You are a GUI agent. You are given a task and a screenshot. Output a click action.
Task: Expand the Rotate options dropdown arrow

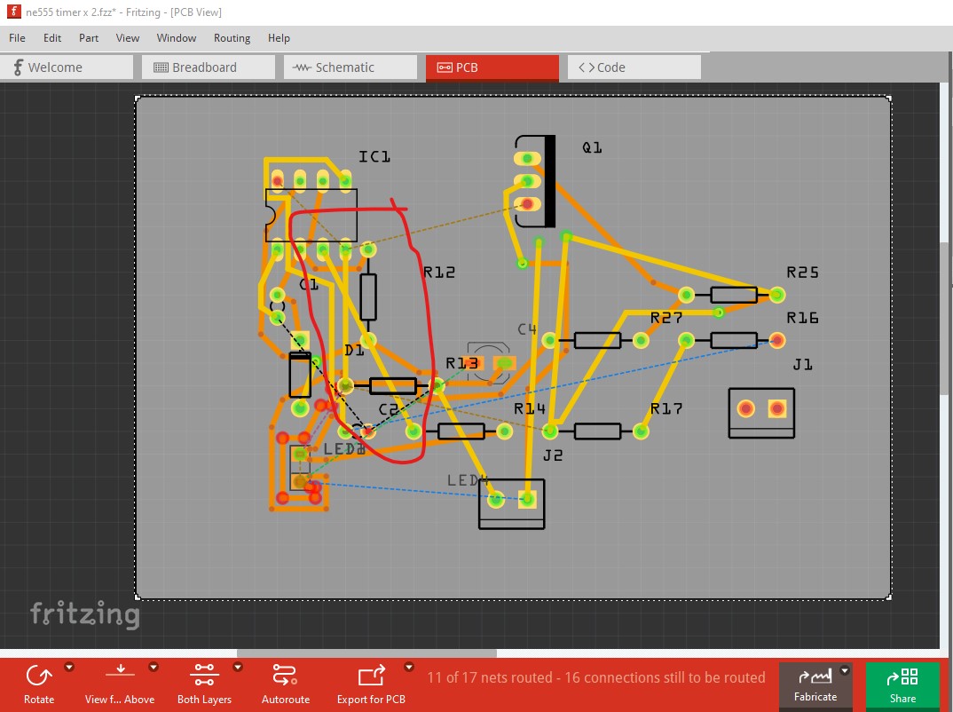click(69, 667)
